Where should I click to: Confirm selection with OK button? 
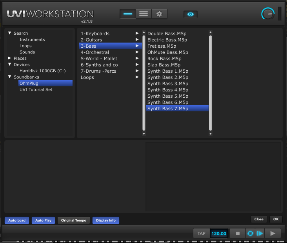pos(276,219)
